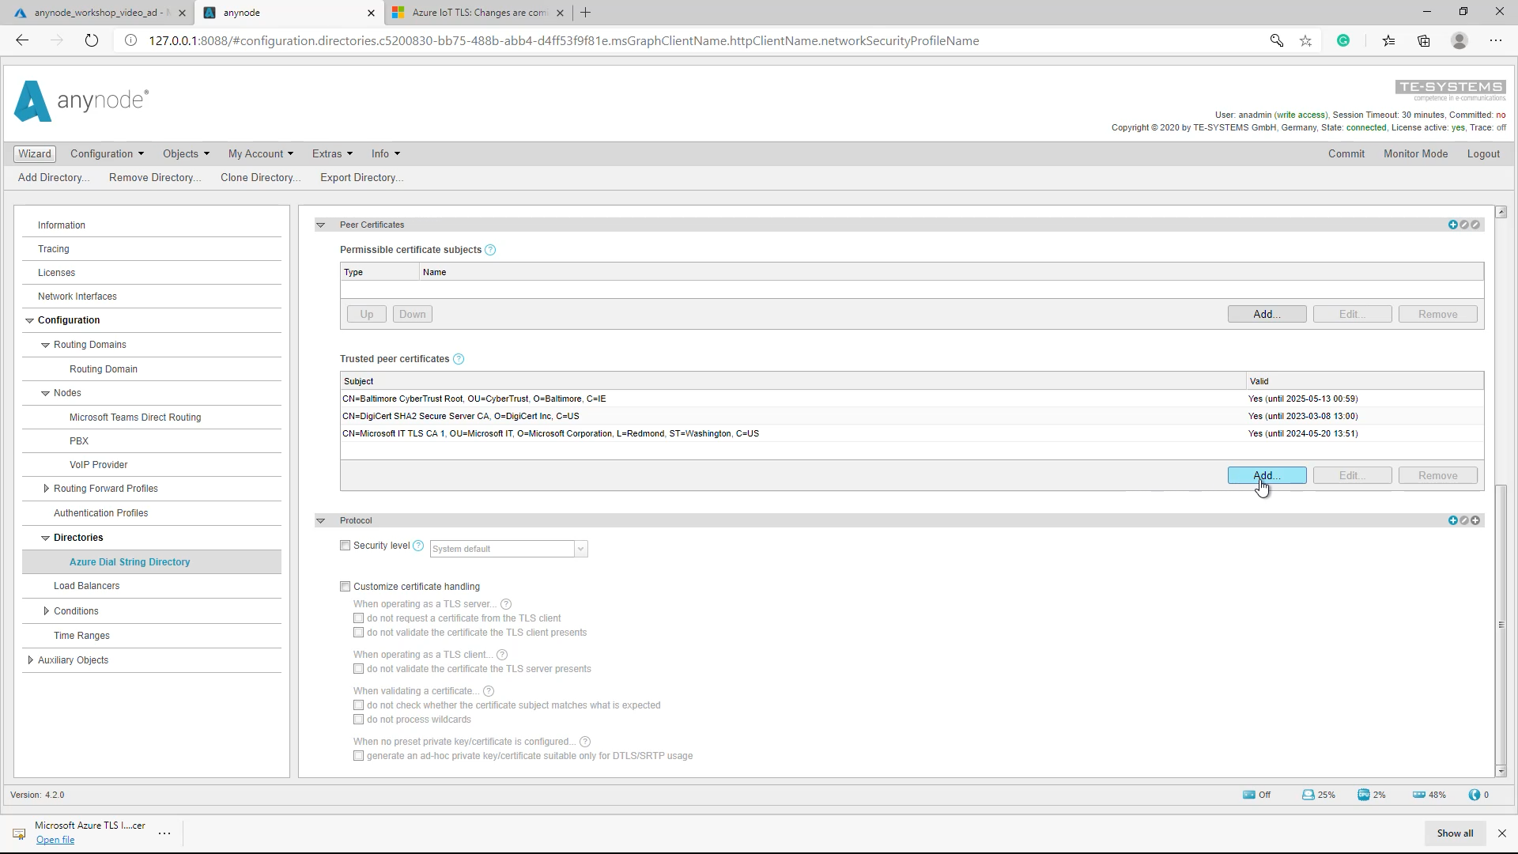Toggle 'do not validate the certificate the TLS server presents'
1518x854 pixels.
point(358,669)
